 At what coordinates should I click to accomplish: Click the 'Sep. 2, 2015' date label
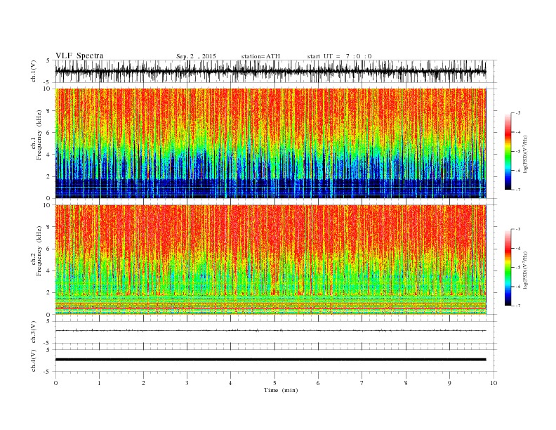(196, 56)
